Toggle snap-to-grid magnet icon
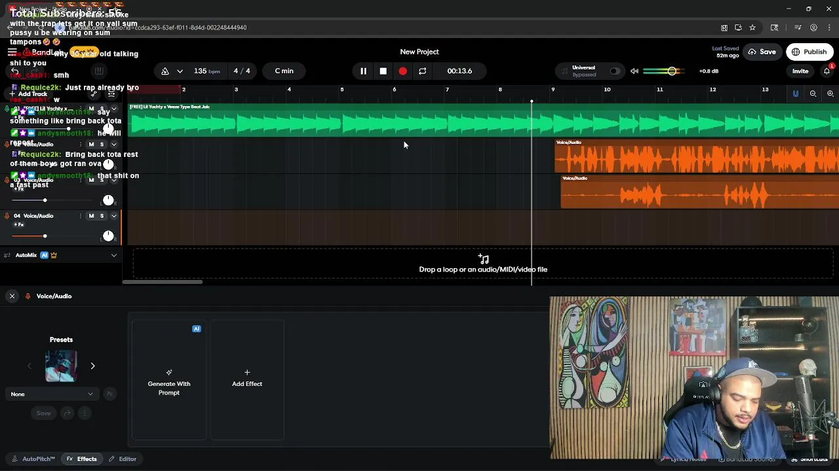 coord(796,94)
